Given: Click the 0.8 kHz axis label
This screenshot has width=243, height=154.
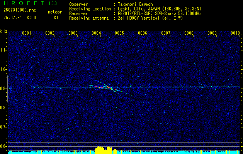Looking at the screenshot, I should click(x=3, y=108).
